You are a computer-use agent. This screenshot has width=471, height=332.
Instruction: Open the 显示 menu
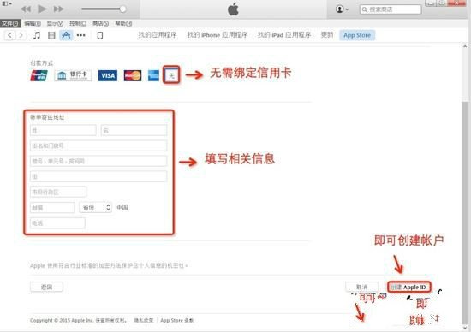coord(55,23)
